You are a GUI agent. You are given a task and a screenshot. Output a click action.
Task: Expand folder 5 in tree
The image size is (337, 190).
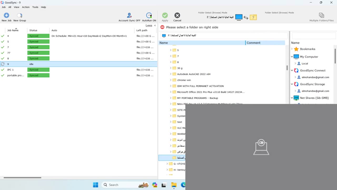click(x=171, y=50)
